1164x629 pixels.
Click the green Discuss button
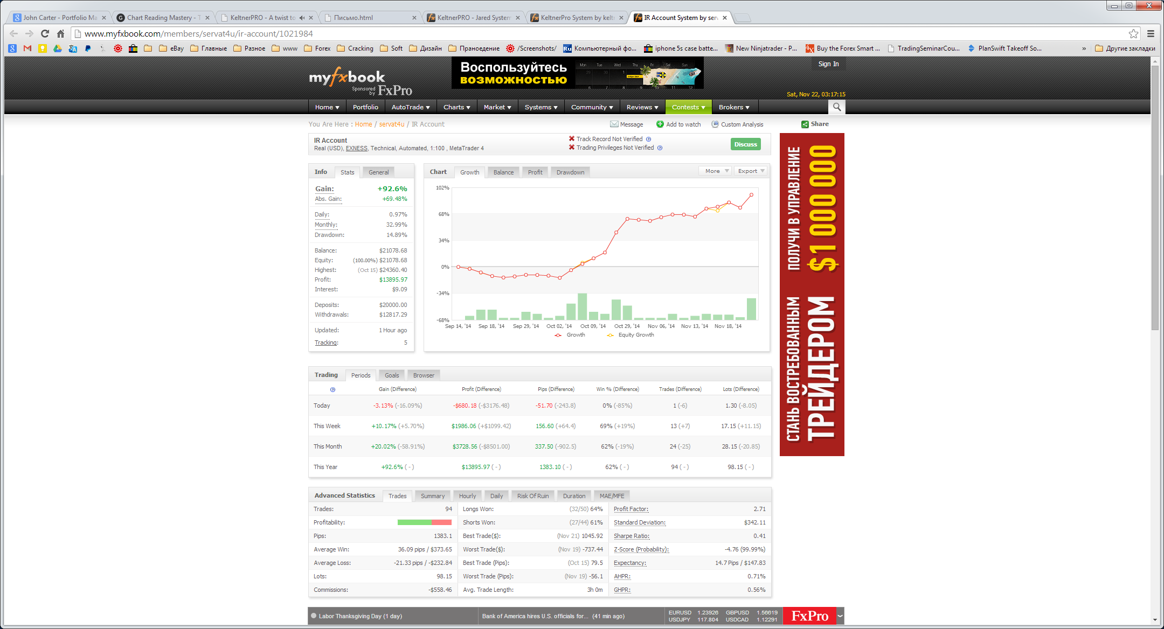(745, 144)
